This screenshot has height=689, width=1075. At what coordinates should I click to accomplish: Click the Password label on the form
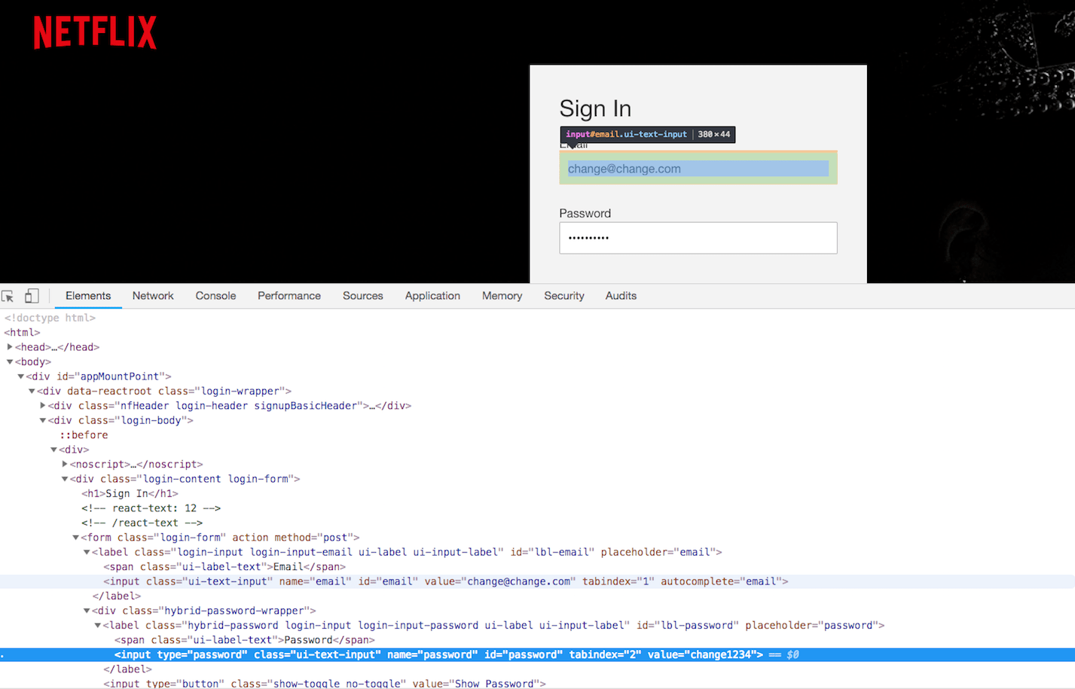click(x=585, y=213)
